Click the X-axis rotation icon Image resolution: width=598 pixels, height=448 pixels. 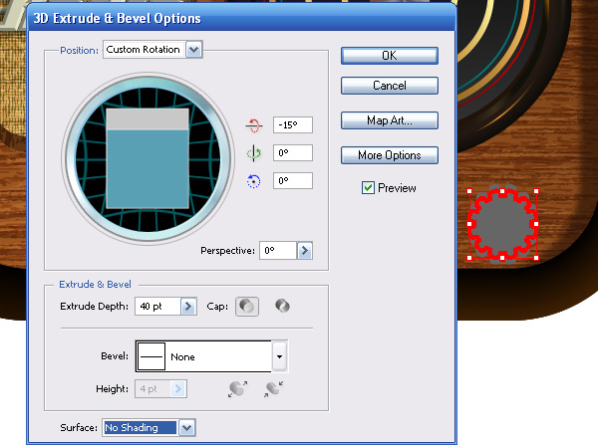[x=253, y=125]
